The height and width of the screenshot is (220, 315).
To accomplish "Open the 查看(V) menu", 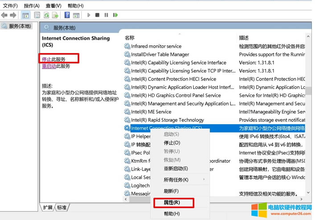I will pos(53,6).
